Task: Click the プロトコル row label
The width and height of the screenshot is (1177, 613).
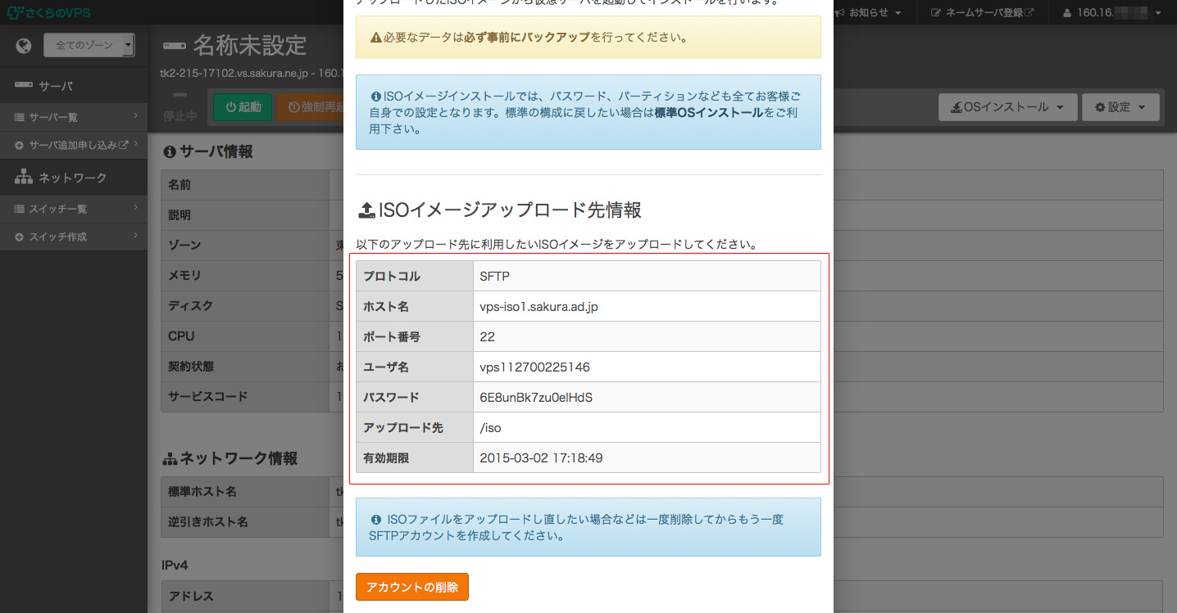Action: pos(392,276)
